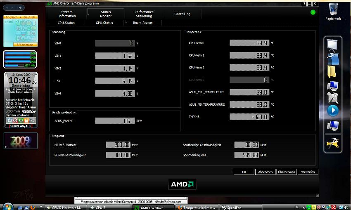Open the CPU-Status sub-tab
This screenshot has height=210, width=351.
pos(66,23)
